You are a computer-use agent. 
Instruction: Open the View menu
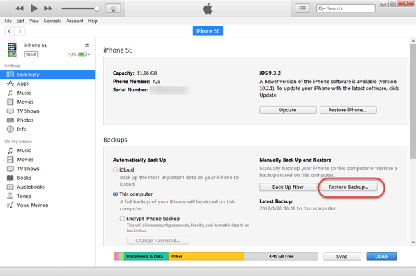pyautogui.click(x=34, y=21)
